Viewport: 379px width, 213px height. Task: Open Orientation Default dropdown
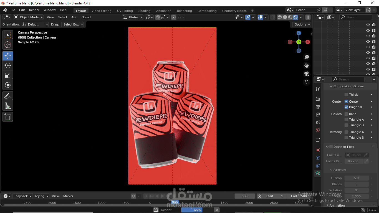point(35,24)
